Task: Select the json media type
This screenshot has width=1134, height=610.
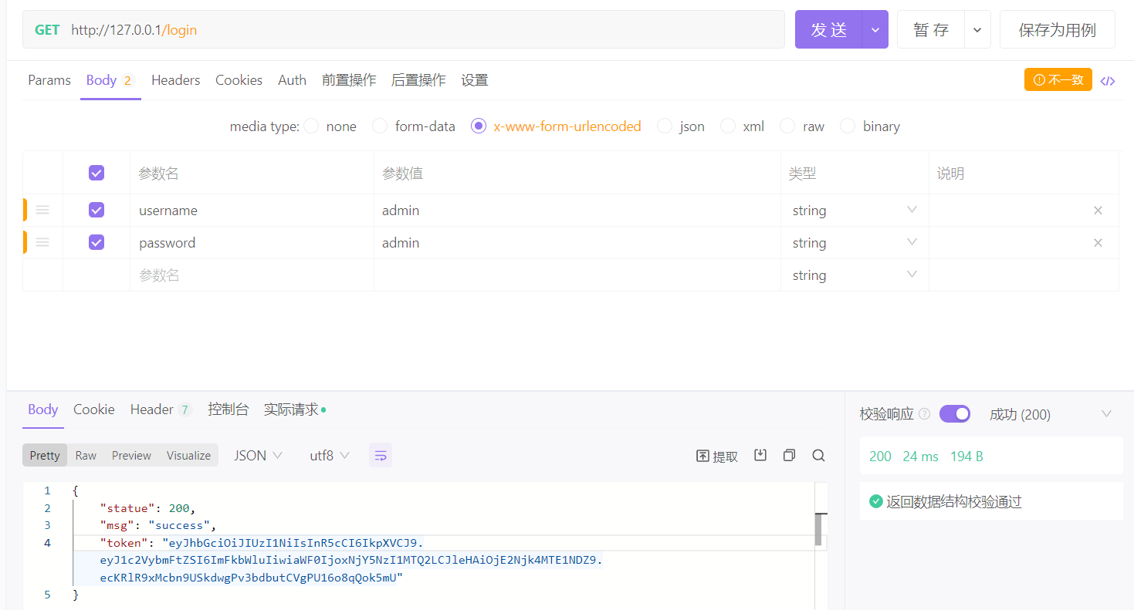Action: (665, 126)
